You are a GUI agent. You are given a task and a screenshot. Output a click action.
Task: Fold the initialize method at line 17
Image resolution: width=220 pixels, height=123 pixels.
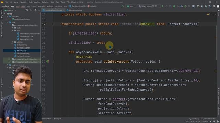(x=53, y=24)
